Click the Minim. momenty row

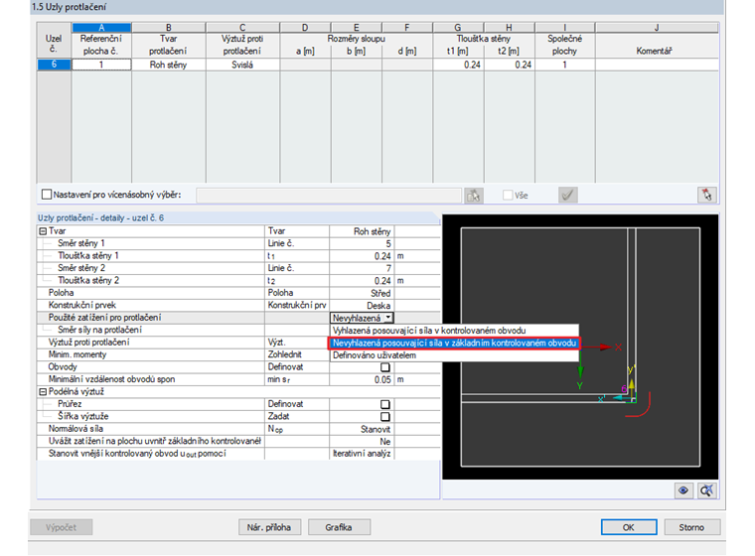pyautogui.click(x=183, y=354)
